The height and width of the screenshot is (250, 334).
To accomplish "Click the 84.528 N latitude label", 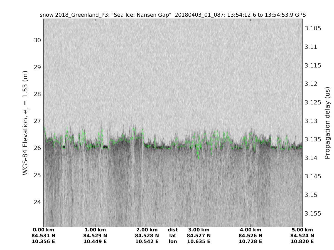I will (x=147, y=236).
